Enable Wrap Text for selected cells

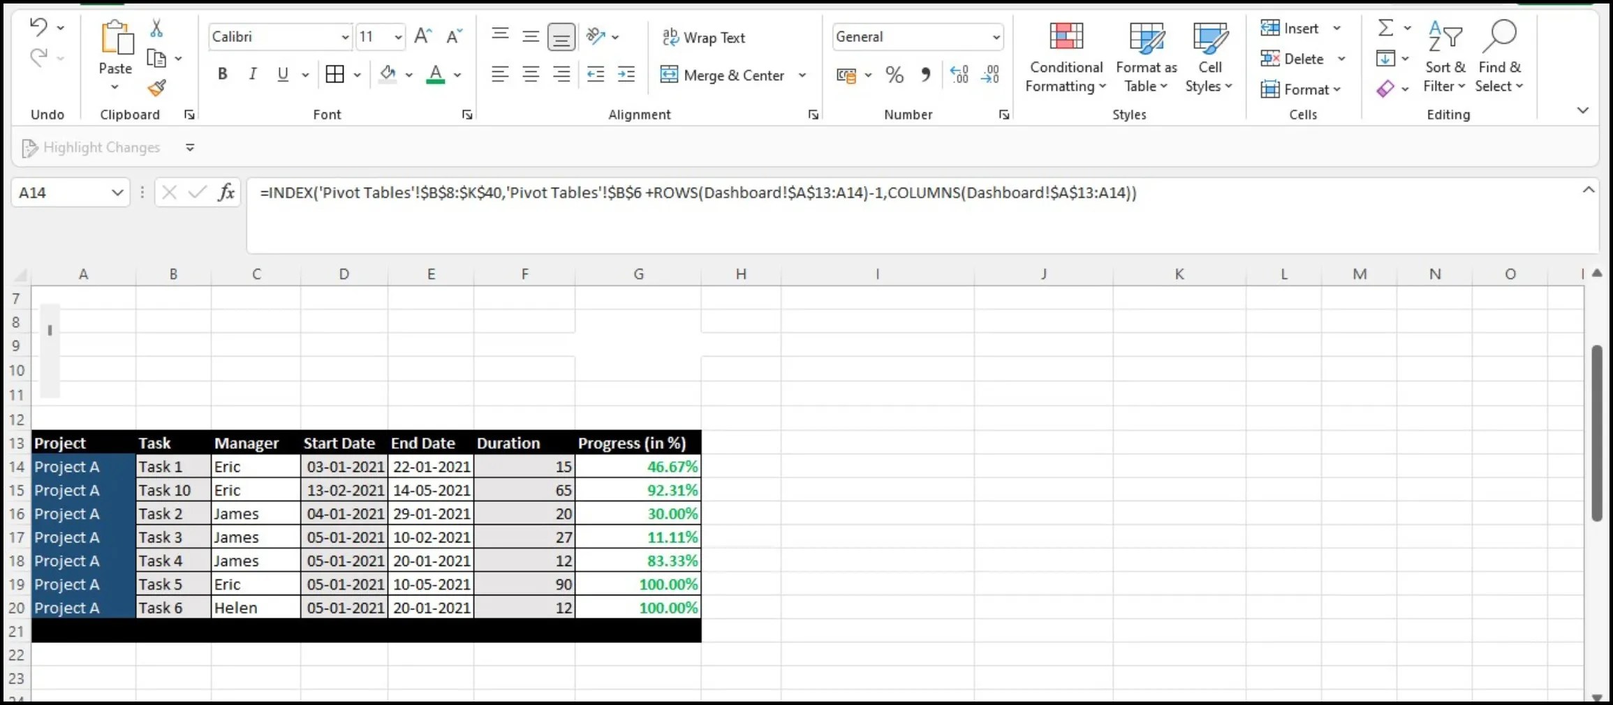pyautogui.click(x=704, y=37)
